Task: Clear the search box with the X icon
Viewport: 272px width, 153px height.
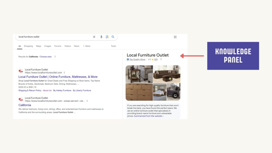Action: click(x=94, y=37)
